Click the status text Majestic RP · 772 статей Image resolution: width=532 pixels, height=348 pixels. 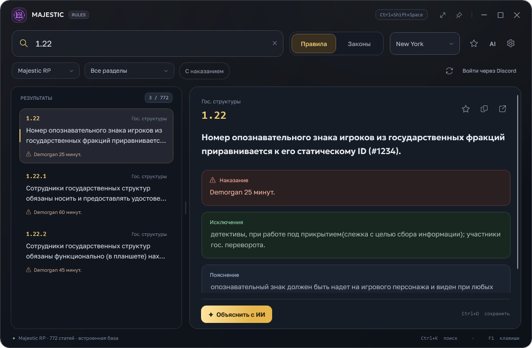(x=68, y=338)
